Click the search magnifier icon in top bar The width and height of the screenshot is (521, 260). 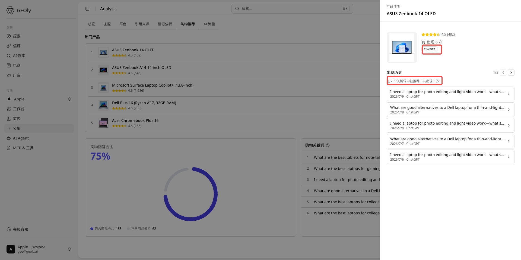click(237, 9)
